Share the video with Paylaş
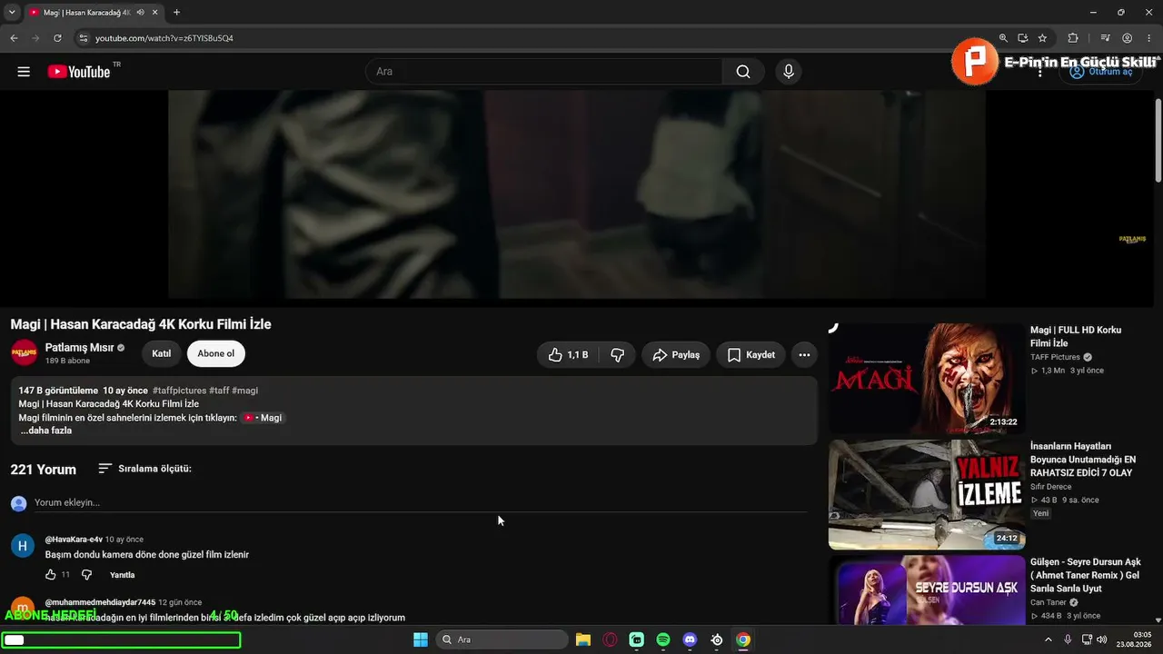Viewport: 1163px width, 654px height. click(676, 355)
